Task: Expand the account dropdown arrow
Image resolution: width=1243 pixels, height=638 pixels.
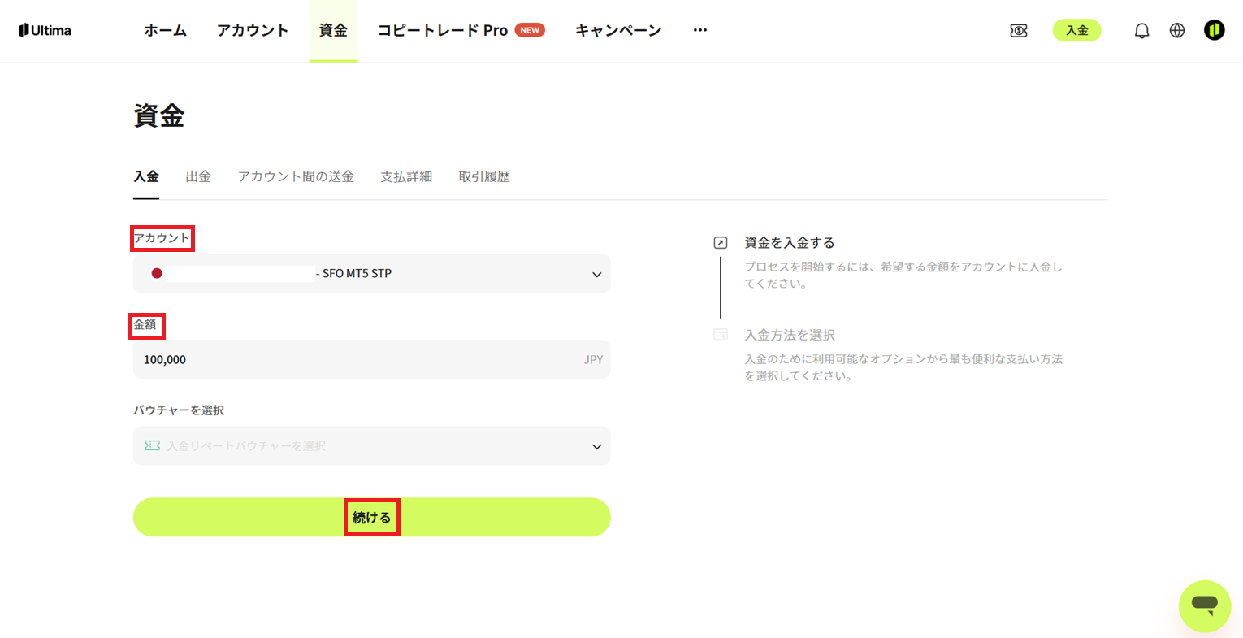Action: click(x=596, y=275)
